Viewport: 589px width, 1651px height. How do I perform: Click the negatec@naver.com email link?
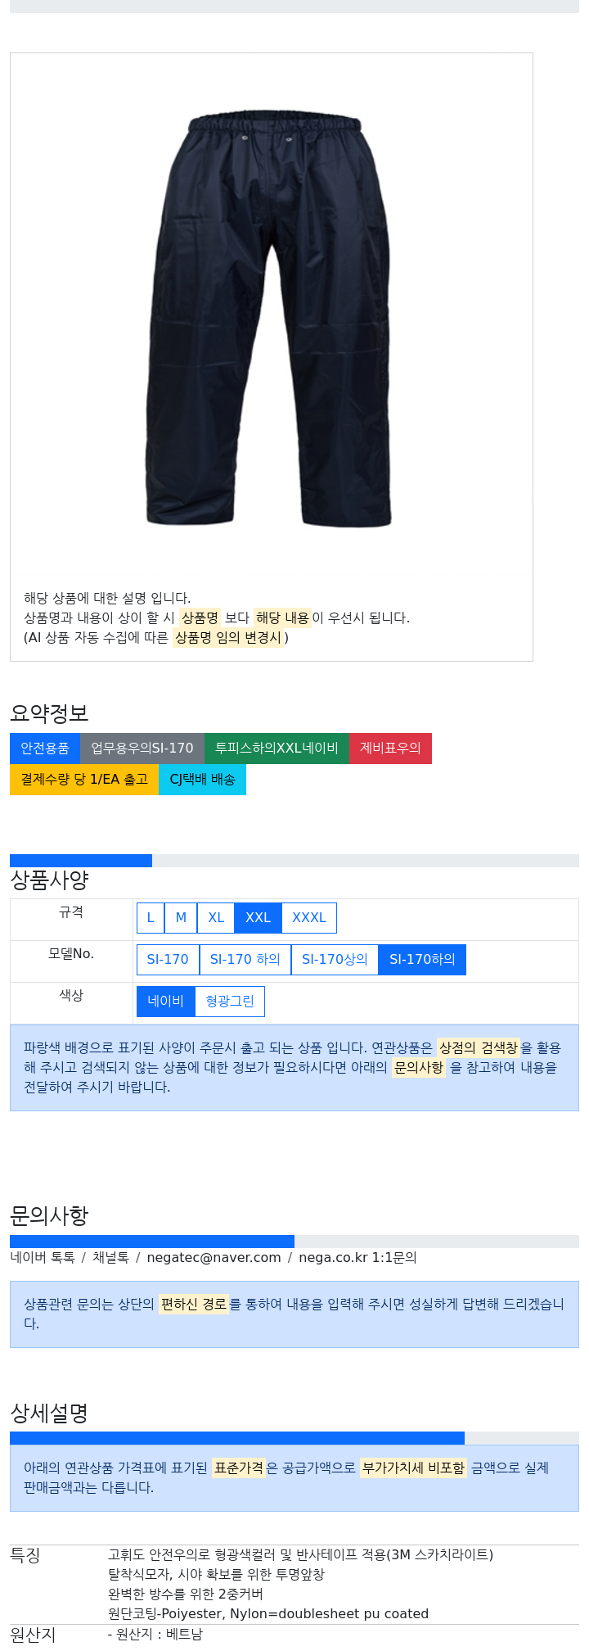(214, 1258)
